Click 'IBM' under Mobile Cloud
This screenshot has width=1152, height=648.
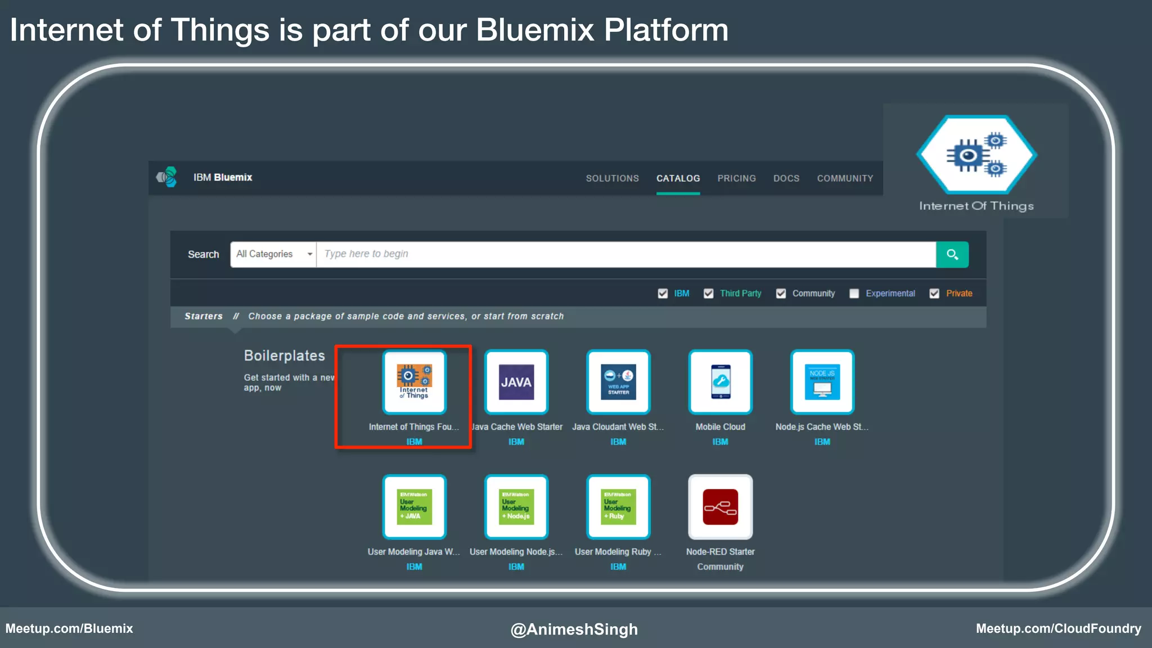pos(721,442)
